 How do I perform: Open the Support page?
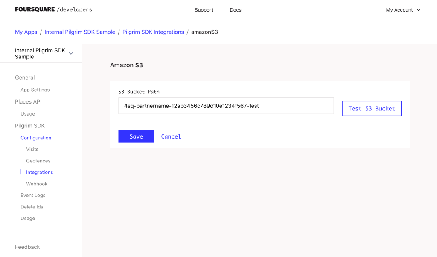tap(204, 10)
